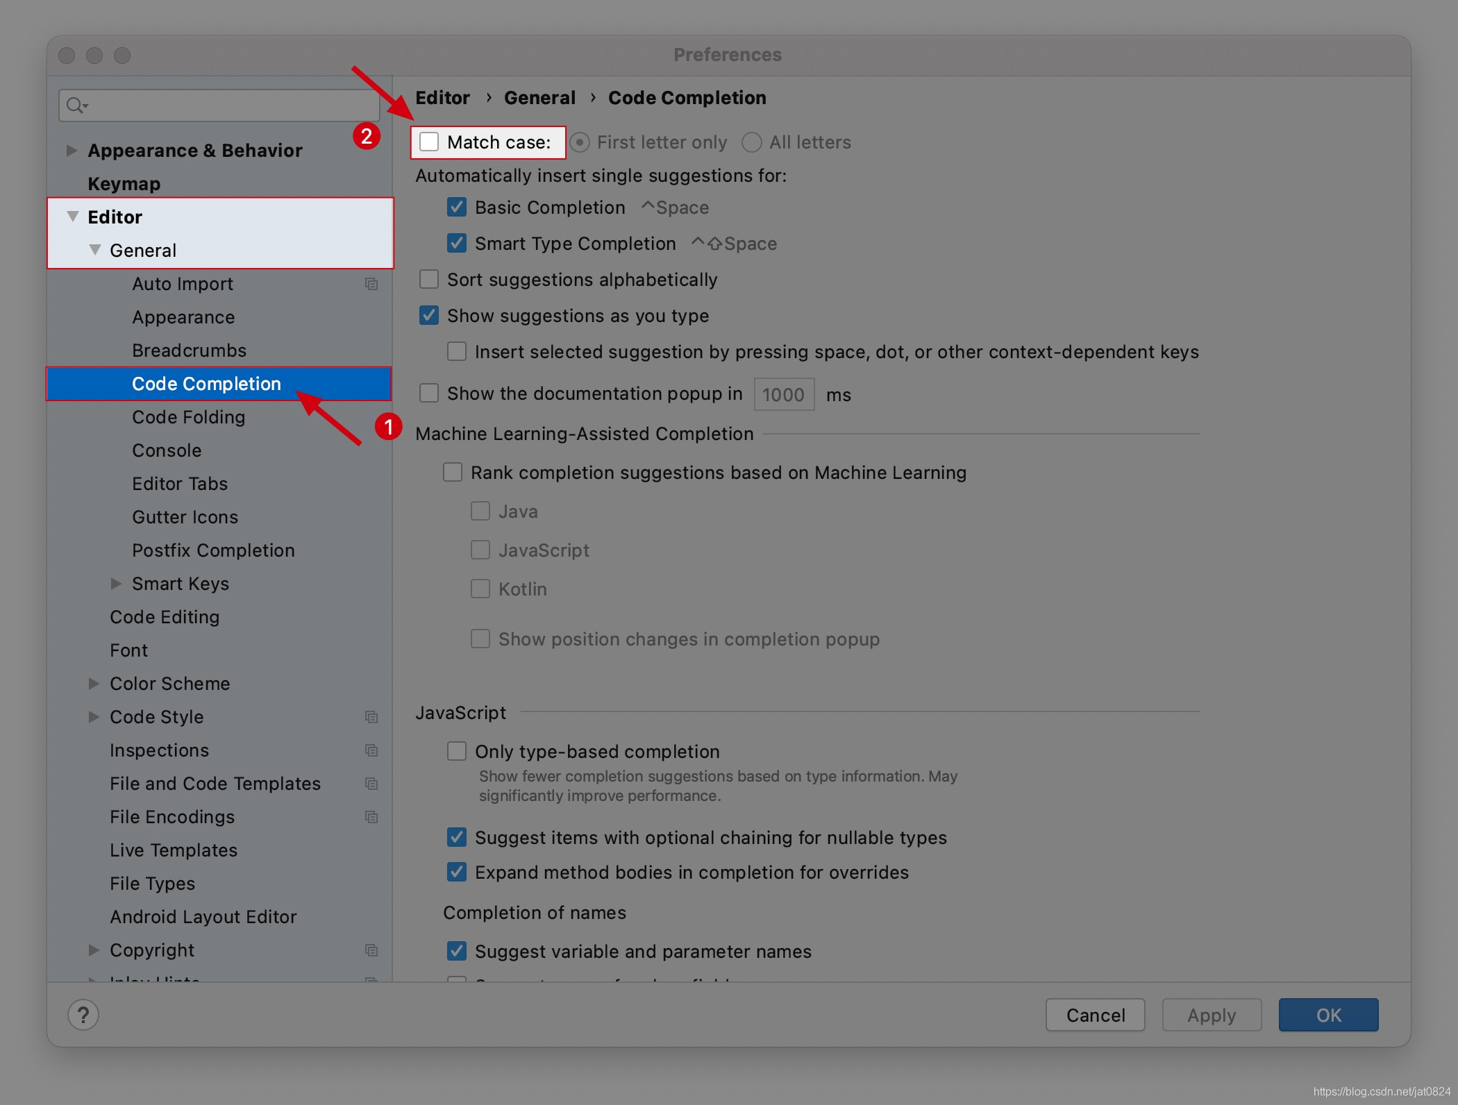This screenshot has width=1458, height=1105.
Task: Check Show position changes in completion popup
Action: [480, 639]
